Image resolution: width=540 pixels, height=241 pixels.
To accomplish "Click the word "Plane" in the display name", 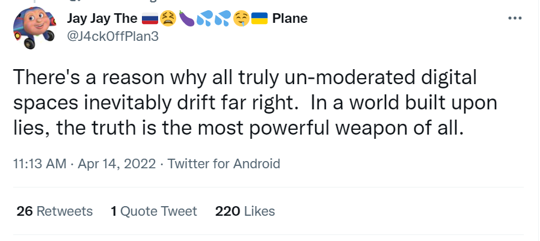I will [290, 19].
